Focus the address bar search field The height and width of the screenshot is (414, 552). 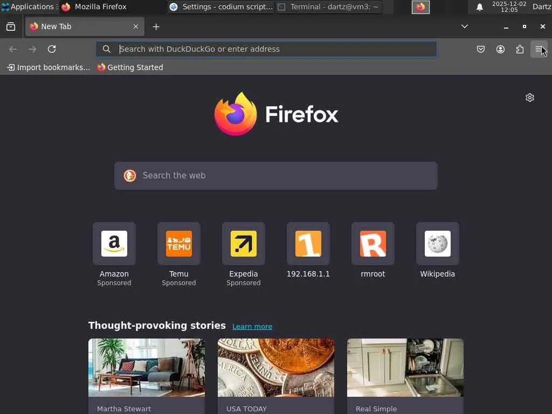[266, 49]
